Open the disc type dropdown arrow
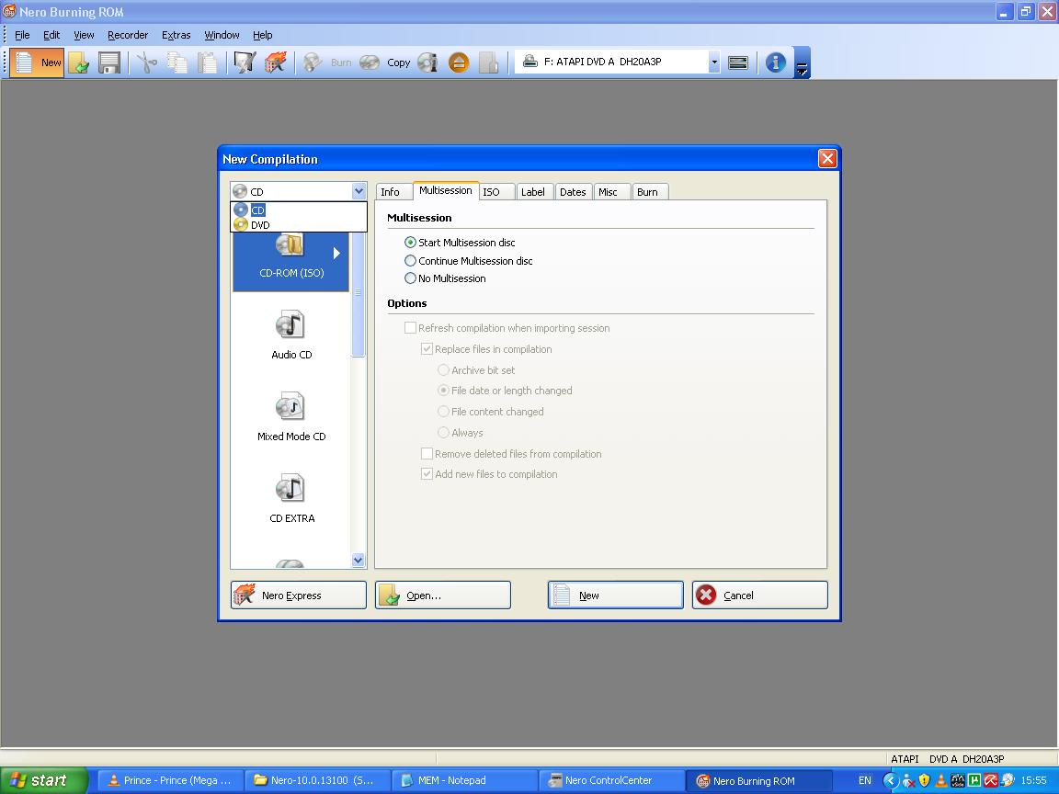The height and width of the screenshot is (794, 1059). click(x=359, y=191)
